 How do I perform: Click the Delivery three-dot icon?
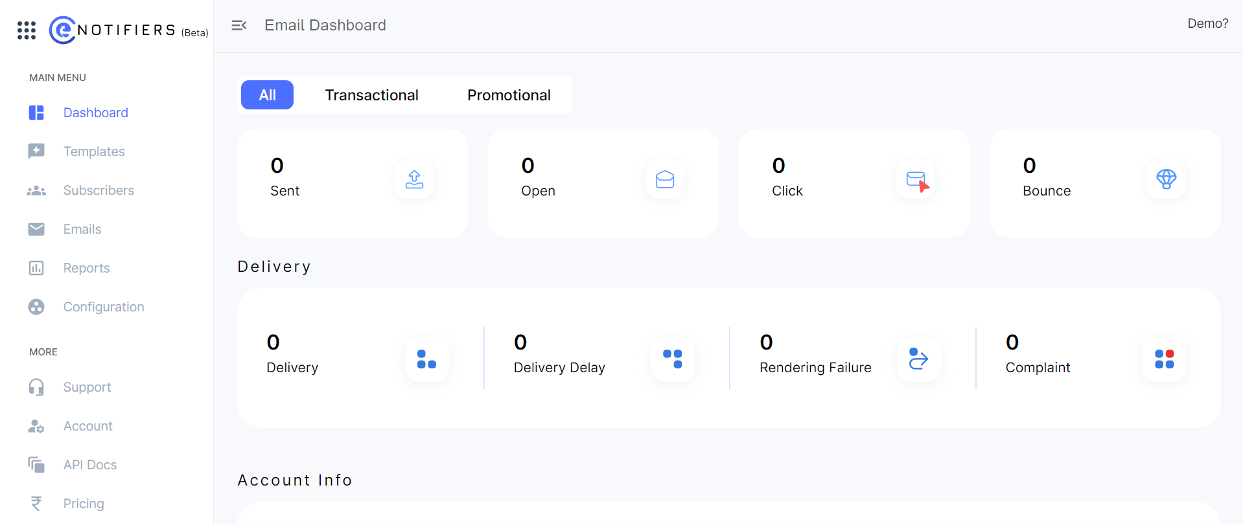point(426,359)
